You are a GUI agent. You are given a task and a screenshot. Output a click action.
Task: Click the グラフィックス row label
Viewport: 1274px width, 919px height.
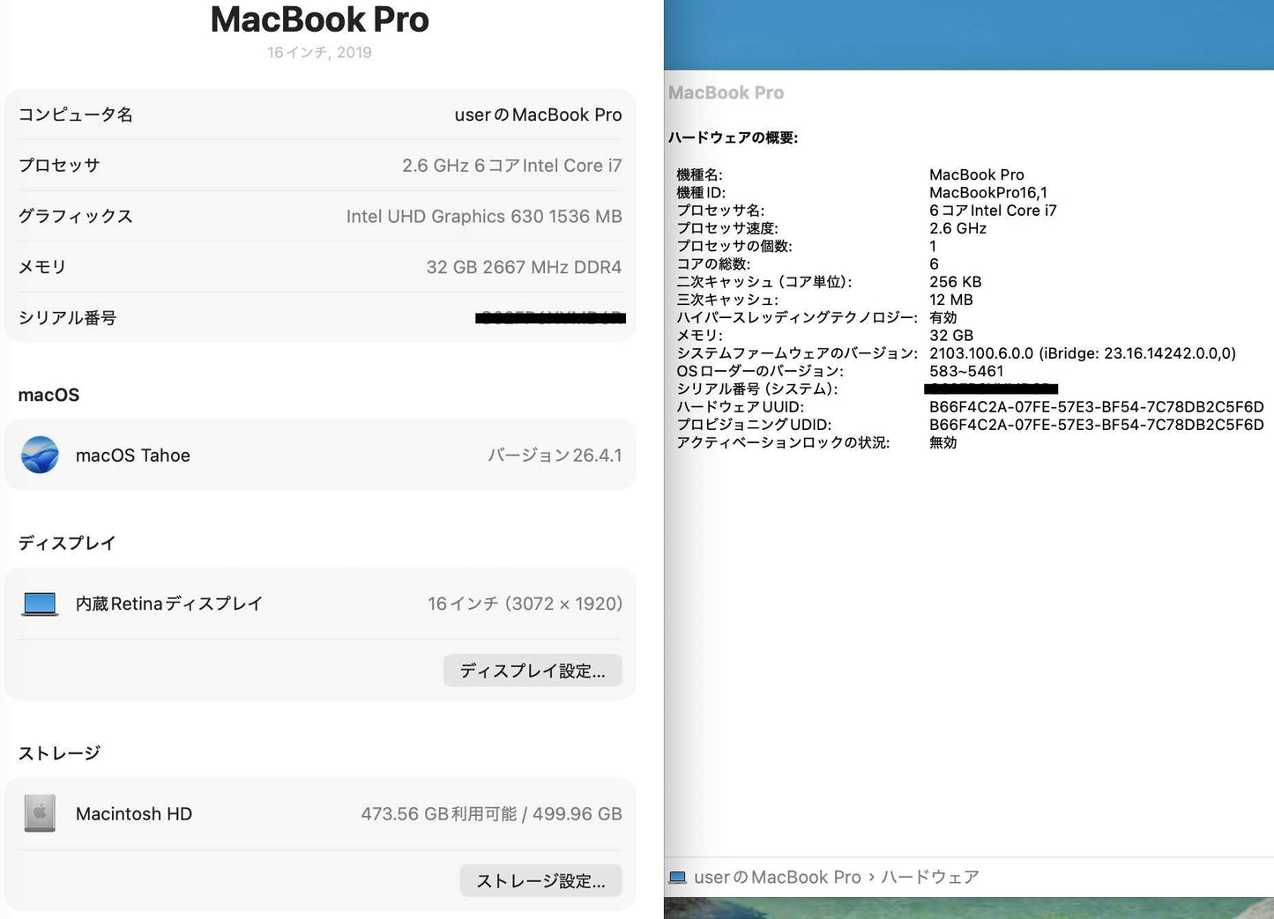click(76, 216)
